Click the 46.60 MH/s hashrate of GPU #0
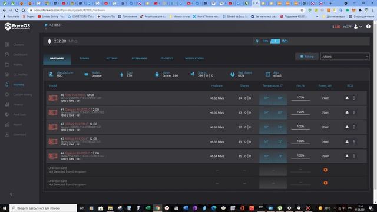377x212 pixels. pos(217,98)
